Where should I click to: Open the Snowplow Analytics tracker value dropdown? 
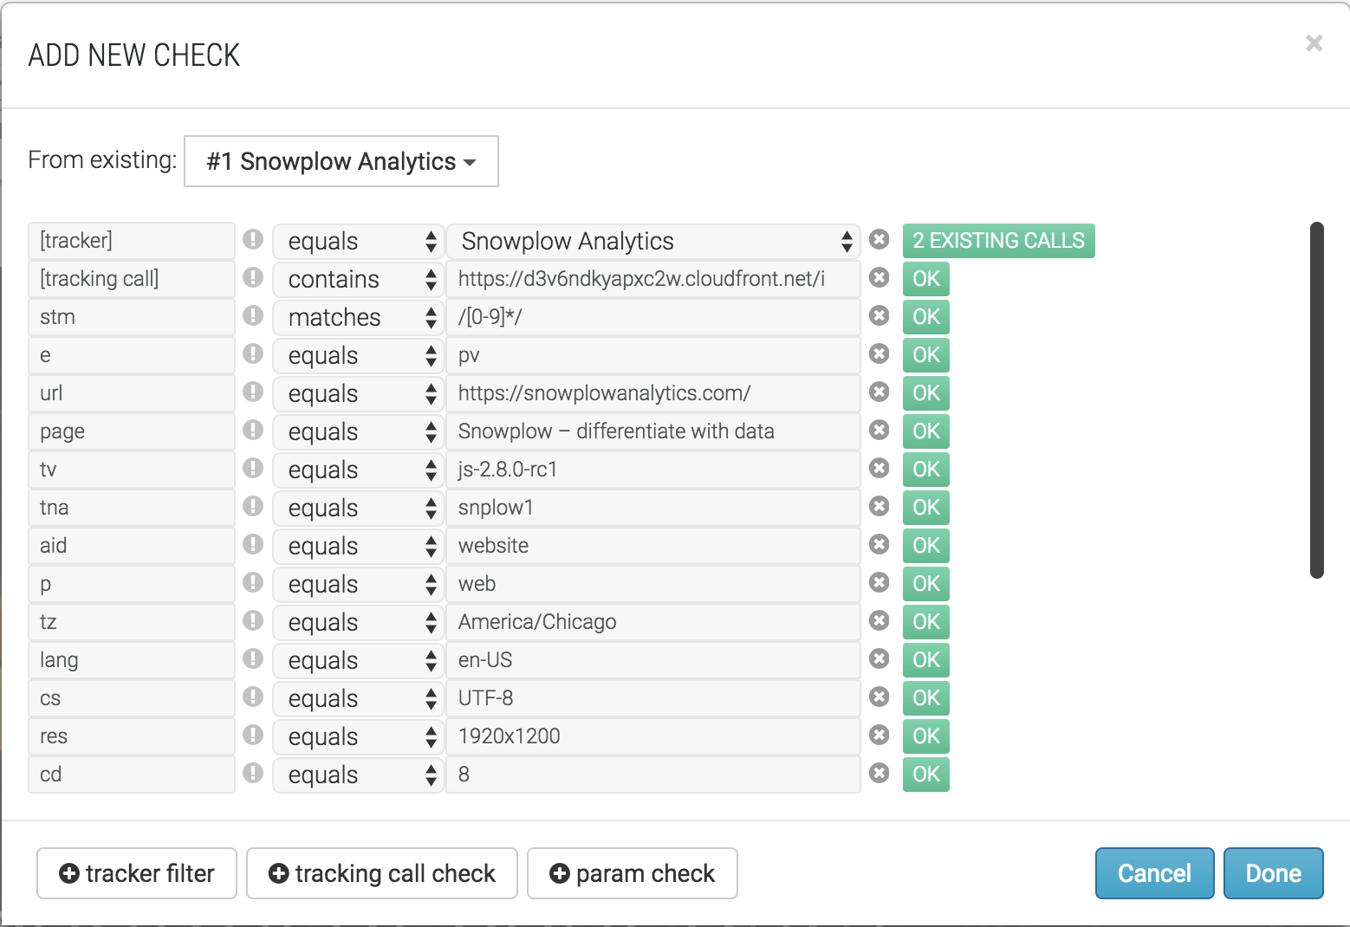coord(653,241)
